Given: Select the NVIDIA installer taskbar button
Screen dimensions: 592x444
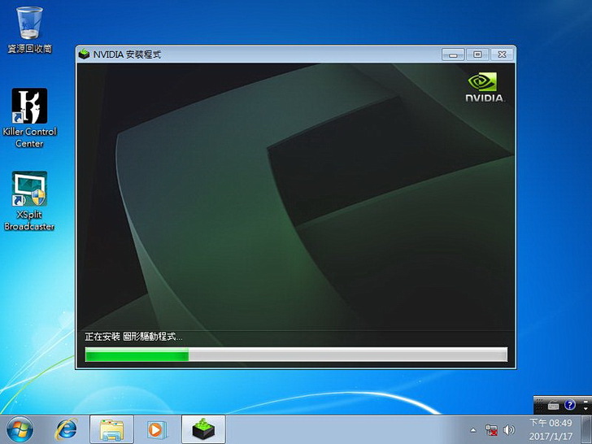Looking at the screenshot, I should 203,429.
